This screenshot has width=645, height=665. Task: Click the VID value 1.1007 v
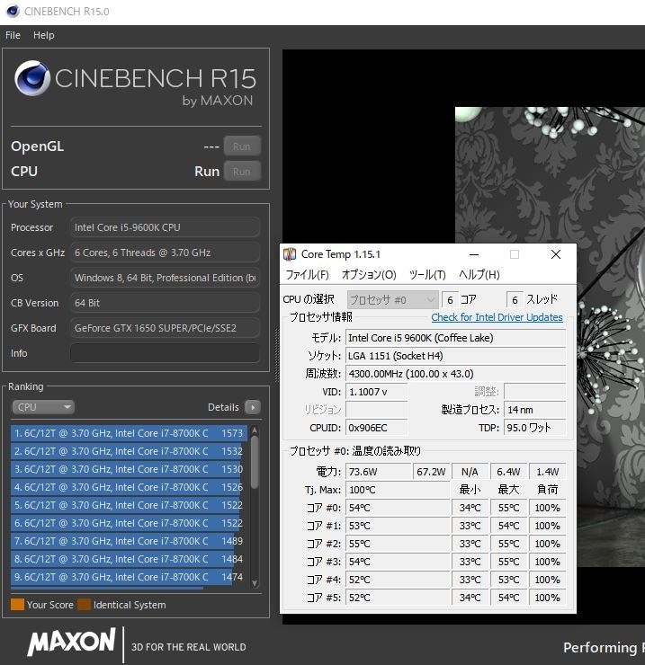pyautogui.click(x=377, y=392)
